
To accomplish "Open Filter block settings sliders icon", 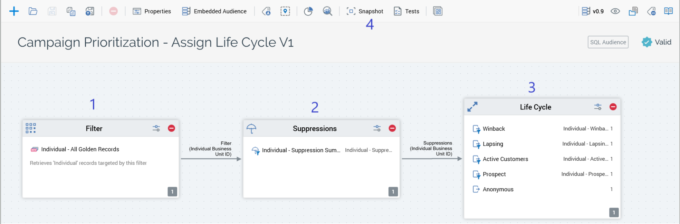I will [156, 128].
